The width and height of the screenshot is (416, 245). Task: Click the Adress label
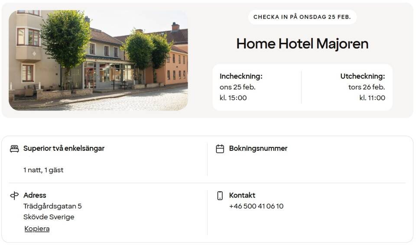point(35,195)
